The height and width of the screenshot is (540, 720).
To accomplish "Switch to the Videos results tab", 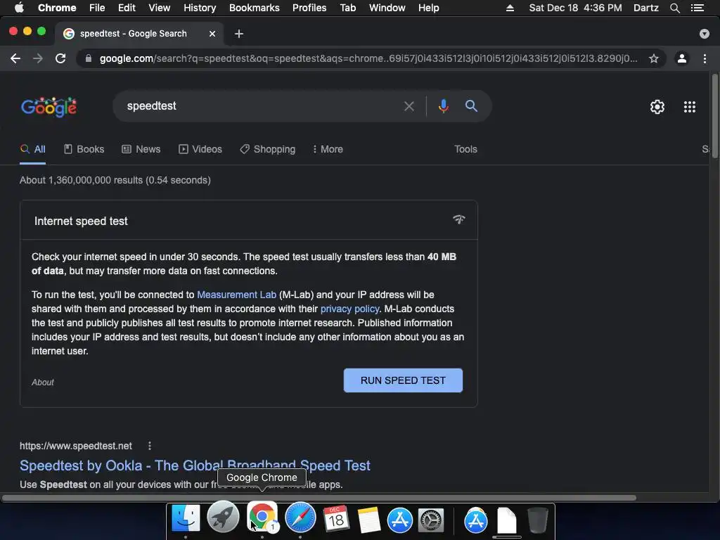I will (x=200, y=149).
